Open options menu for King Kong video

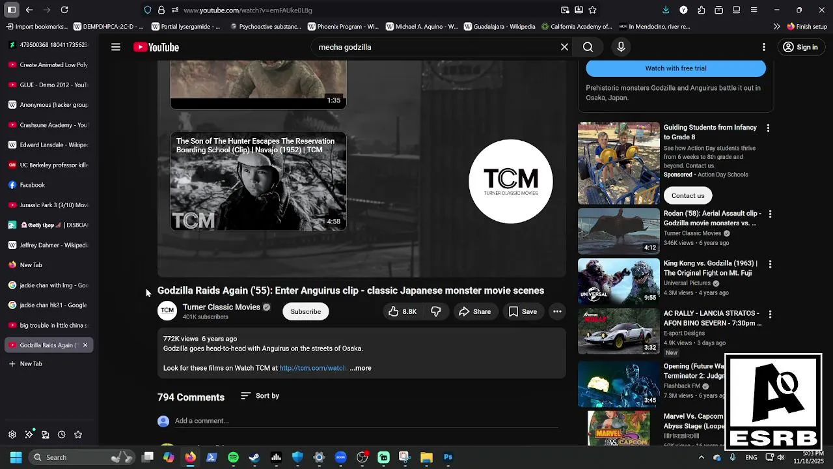pos(770,264)
